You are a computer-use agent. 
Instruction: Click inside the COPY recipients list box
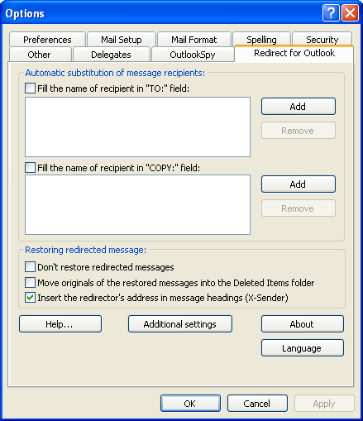tap(137, 204)
